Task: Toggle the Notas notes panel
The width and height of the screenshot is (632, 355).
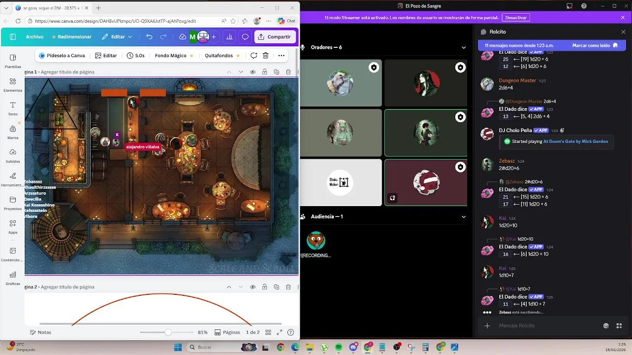Action: pos(40,332)
